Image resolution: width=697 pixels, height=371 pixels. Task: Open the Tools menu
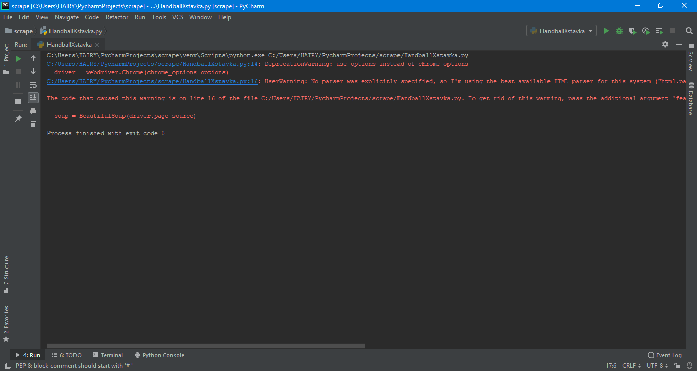[x=159, y=17]
